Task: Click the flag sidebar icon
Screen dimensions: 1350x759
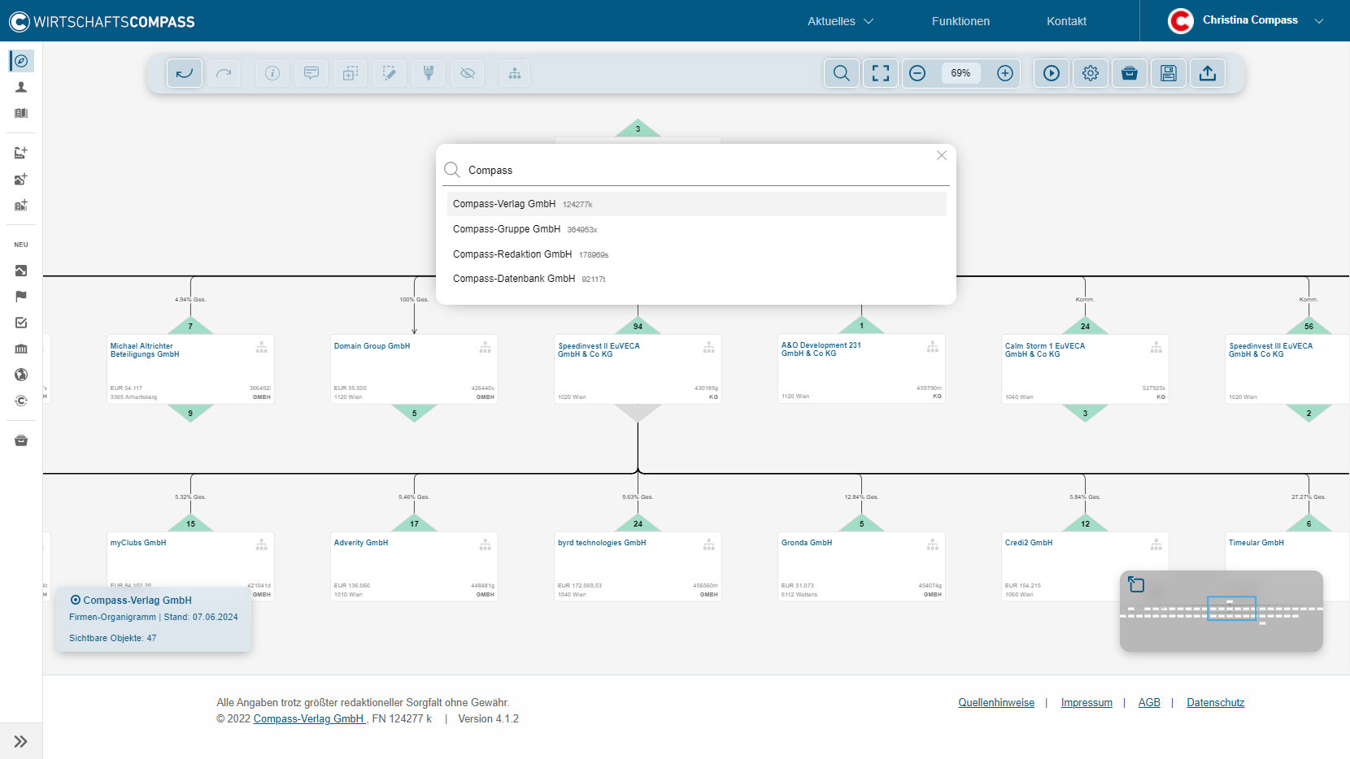Action: coord(21,297)
